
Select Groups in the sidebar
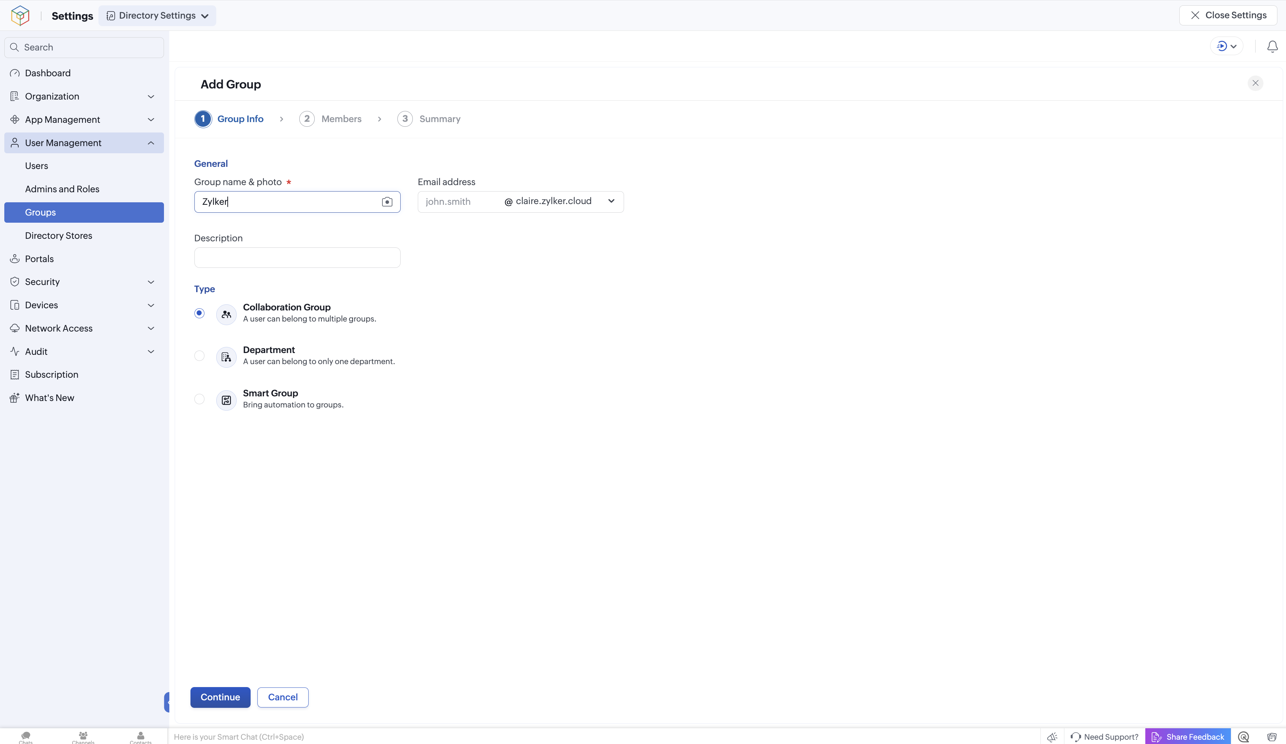[x=84, y=212]
